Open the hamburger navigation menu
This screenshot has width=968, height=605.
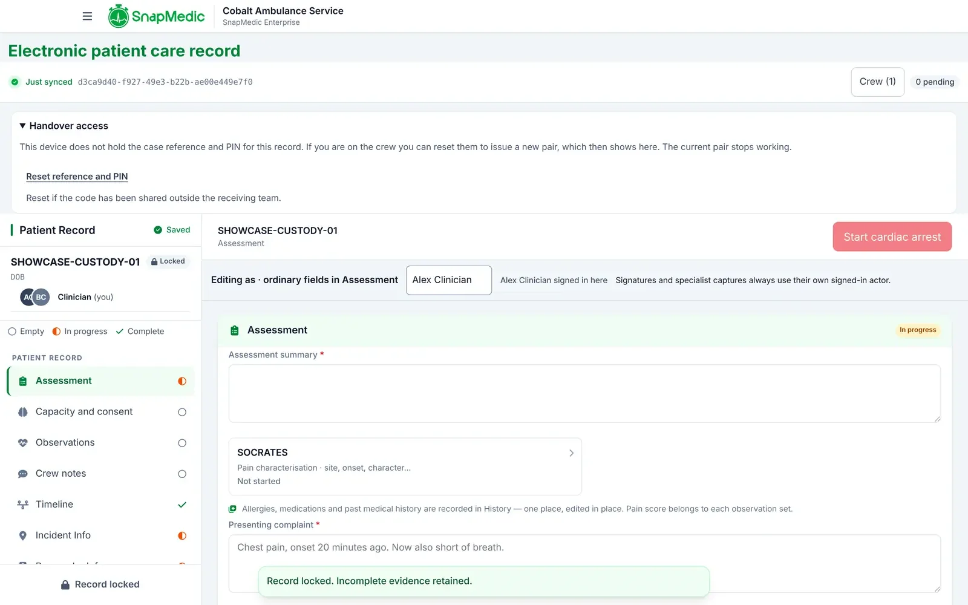pyautogui.click(x=87, y=16)
